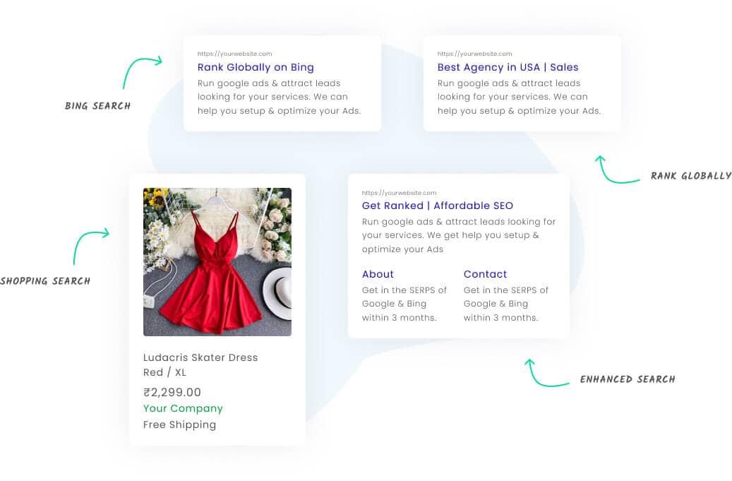This screenshot has height=481, width=732.
Task: Click the green arrow beside Rank Globally label
Action: 617,170
